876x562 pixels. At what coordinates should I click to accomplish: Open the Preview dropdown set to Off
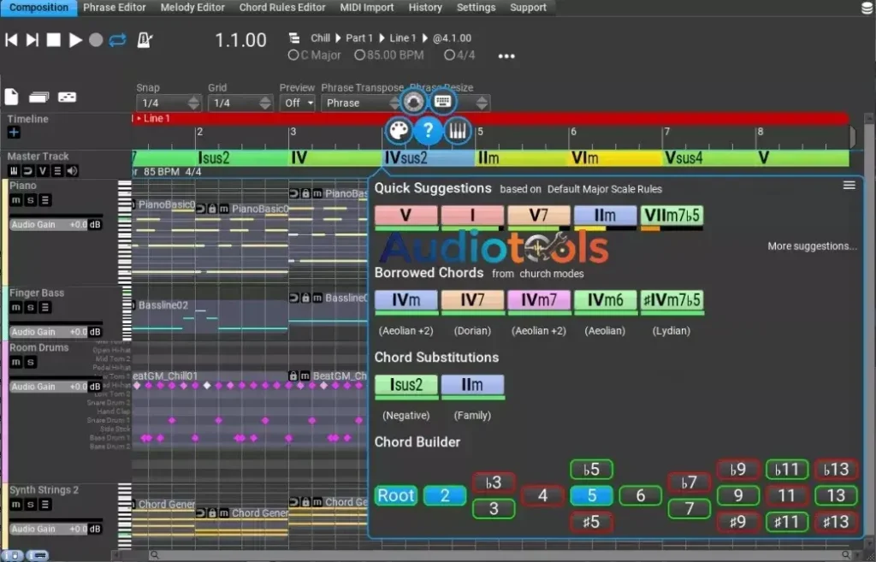point(297,103)
